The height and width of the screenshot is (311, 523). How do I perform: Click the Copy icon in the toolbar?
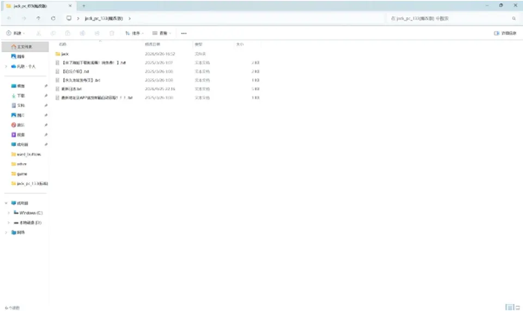(x=53, y=33)
